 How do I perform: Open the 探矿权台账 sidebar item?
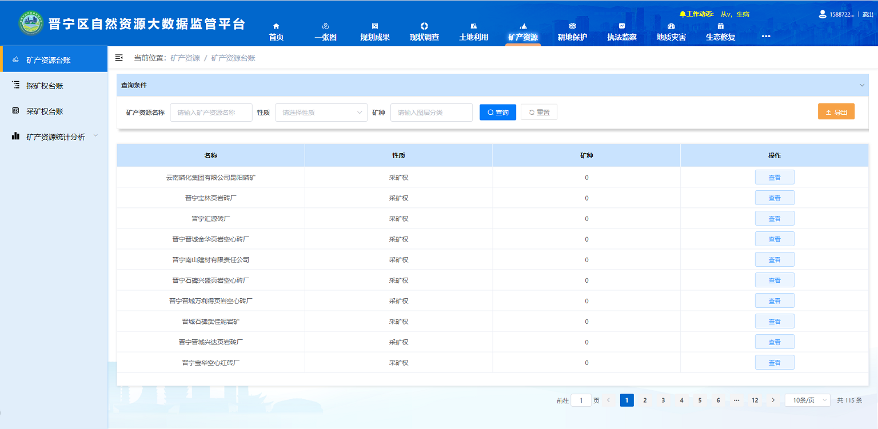point(54,86)
